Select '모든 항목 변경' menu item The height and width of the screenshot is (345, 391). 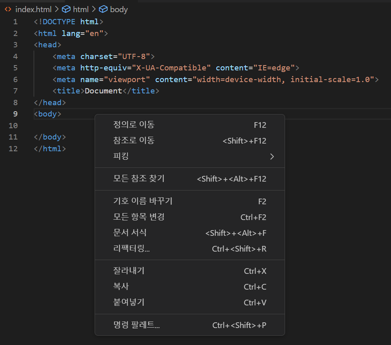tap(190, 217)
